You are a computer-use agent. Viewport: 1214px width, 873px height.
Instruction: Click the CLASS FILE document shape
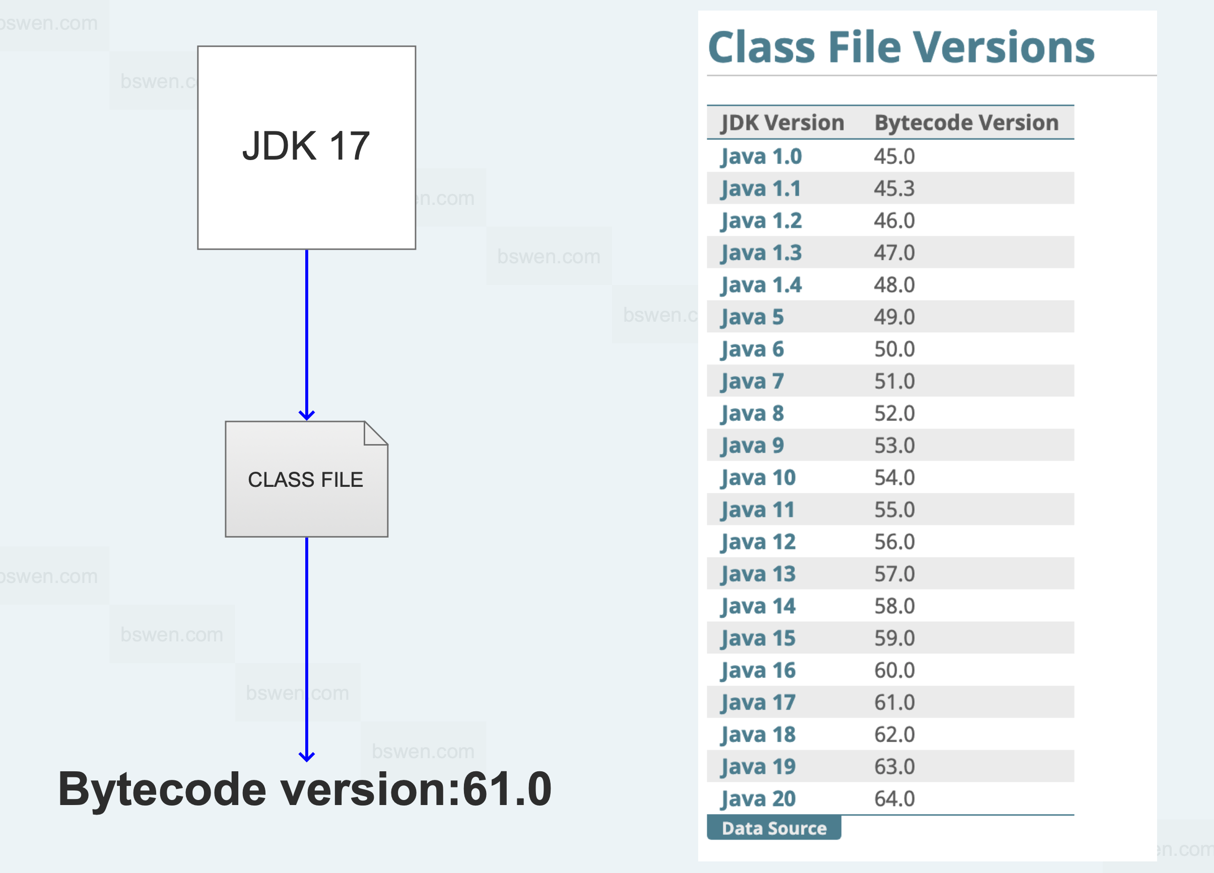[306, 480]
